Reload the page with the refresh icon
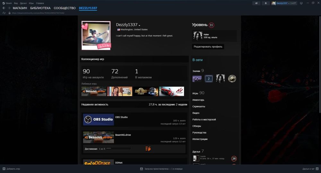Image resolution: width=321 pixels, height=173 pixels. (4, 13)
